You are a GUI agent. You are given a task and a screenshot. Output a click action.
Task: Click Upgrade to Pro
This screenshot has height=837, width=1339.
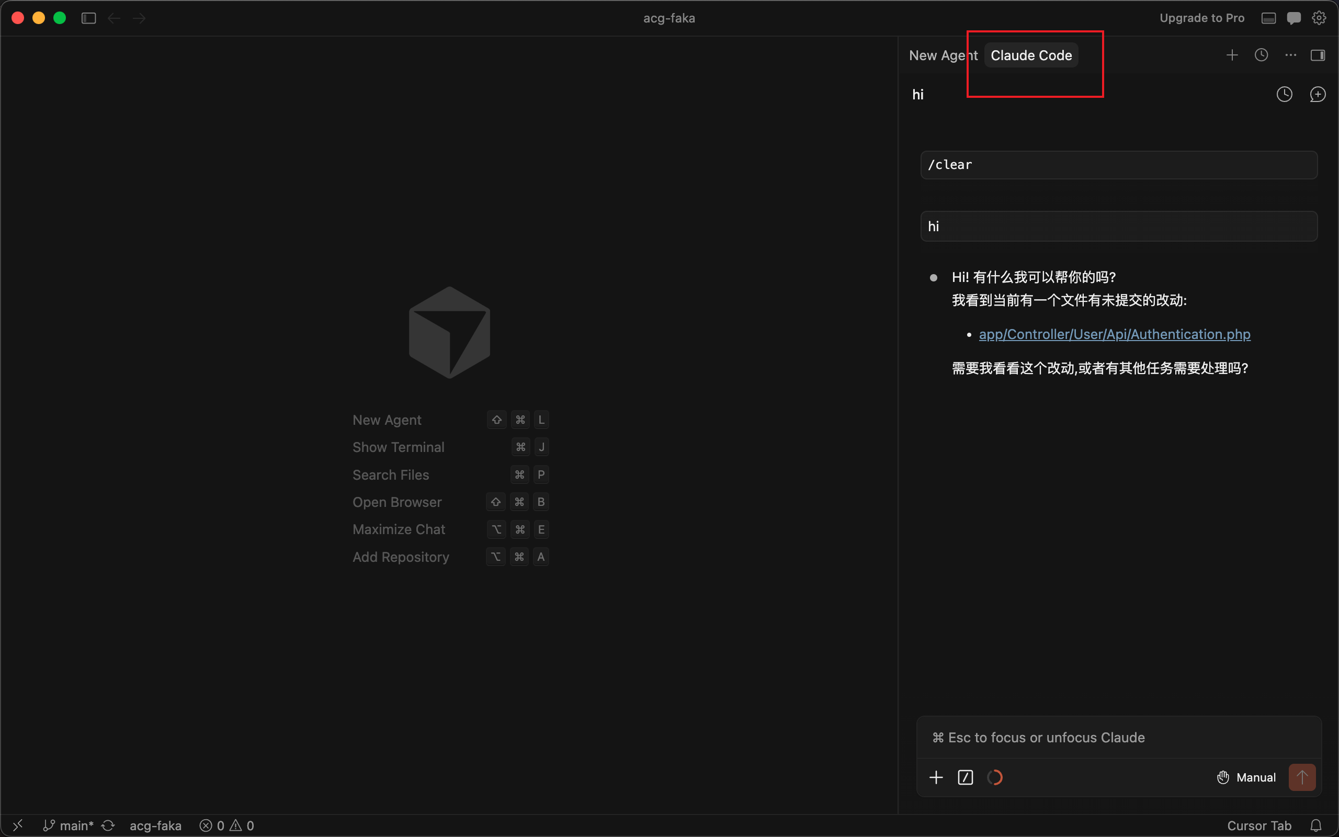tap(1202, 18)
